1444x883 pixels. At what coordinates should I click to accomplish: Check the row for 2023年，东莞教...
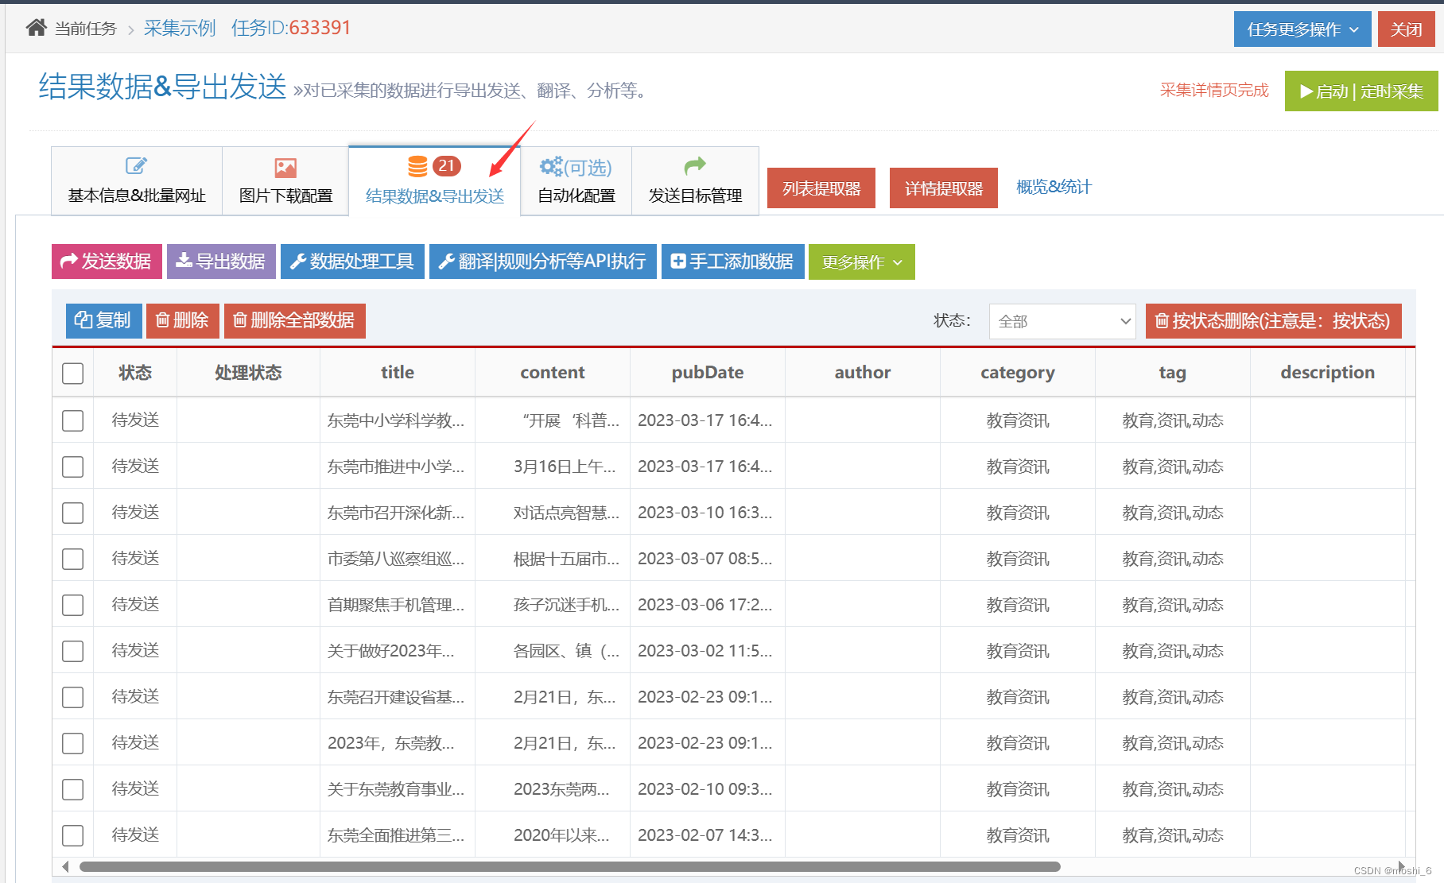click(72, 743)
